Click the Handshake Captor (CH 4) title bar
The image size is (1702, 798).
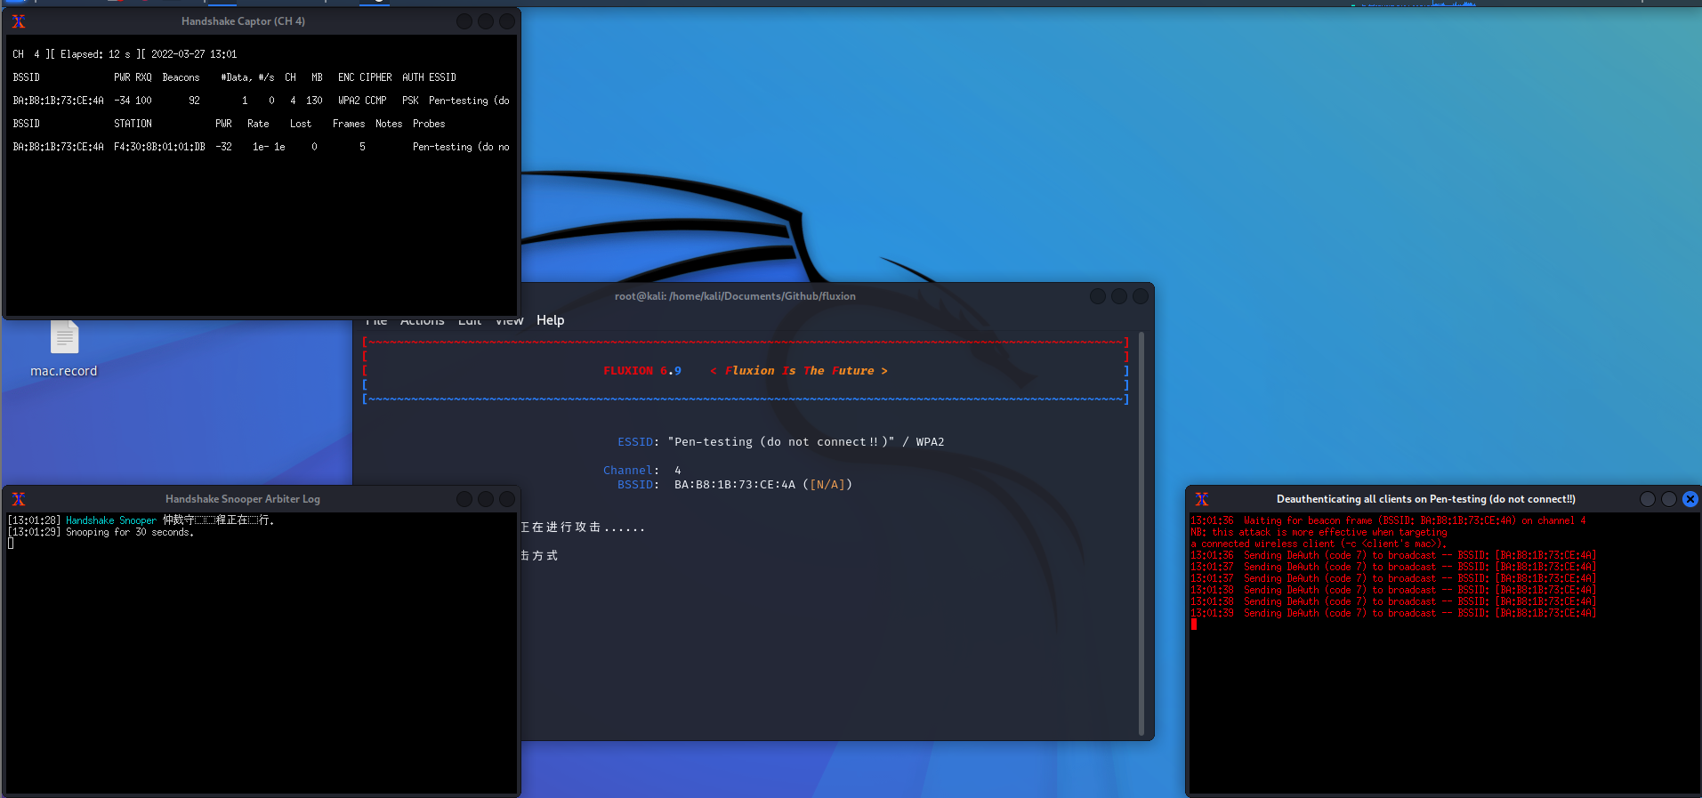pos(243,21)
